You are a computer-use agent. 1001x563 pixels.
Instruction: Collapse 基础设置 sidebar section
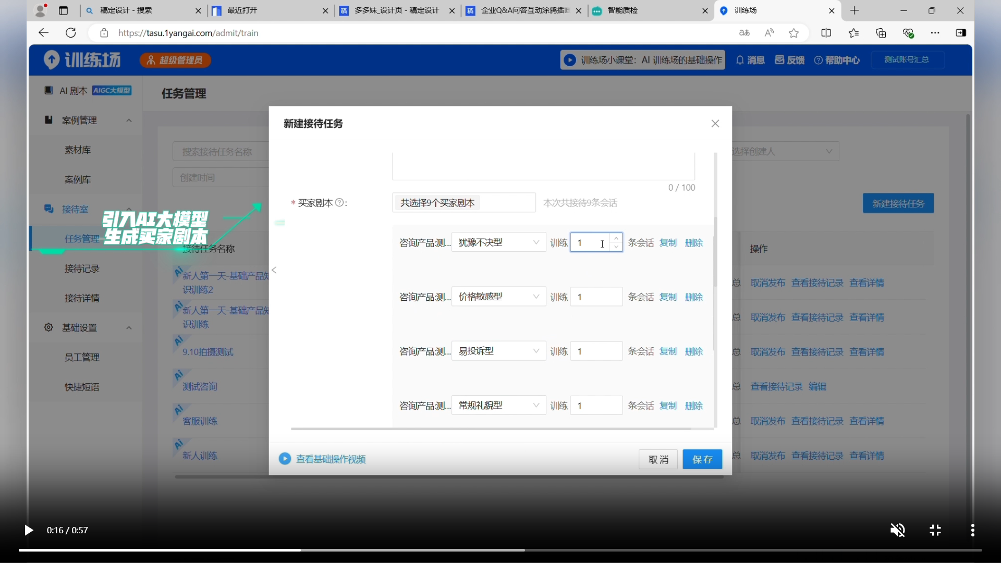(x=129, y=328)
